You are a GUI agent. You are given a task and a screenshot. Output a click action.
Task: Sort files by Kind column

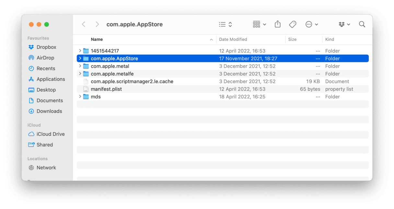(x=330, y=39)
